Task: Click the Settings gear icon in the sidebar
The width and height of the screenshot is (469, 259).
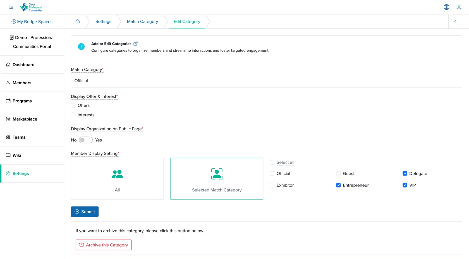Action: click(x=8, y=173)
